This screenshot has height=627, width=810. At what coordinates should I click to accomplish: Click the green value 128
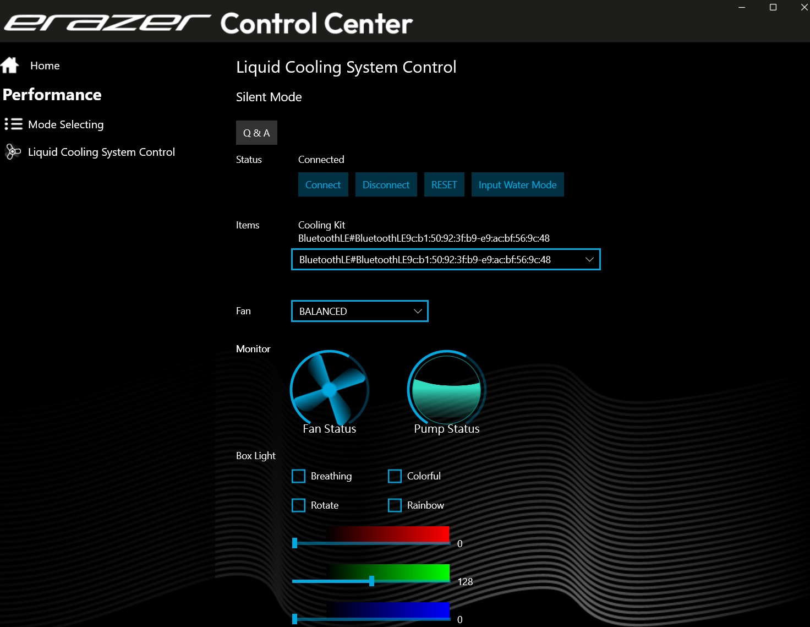coord(465,582)
